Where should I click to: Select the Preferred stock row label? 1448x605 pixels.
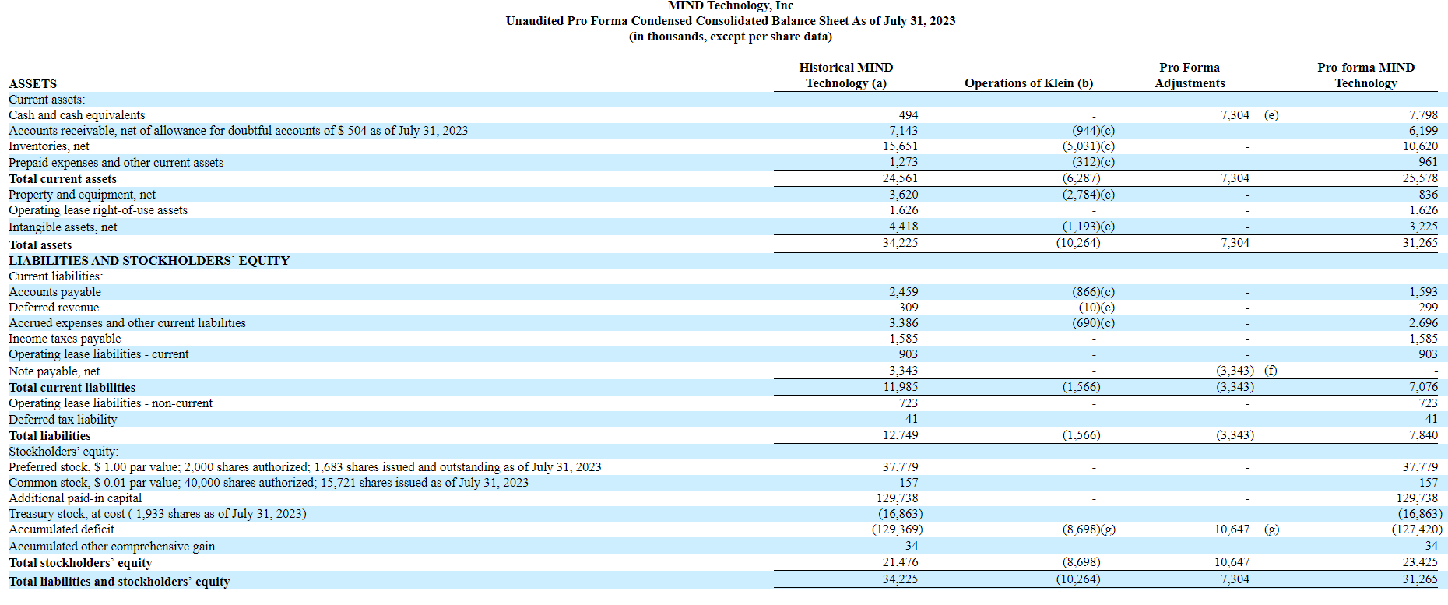(x=305, y=467)
